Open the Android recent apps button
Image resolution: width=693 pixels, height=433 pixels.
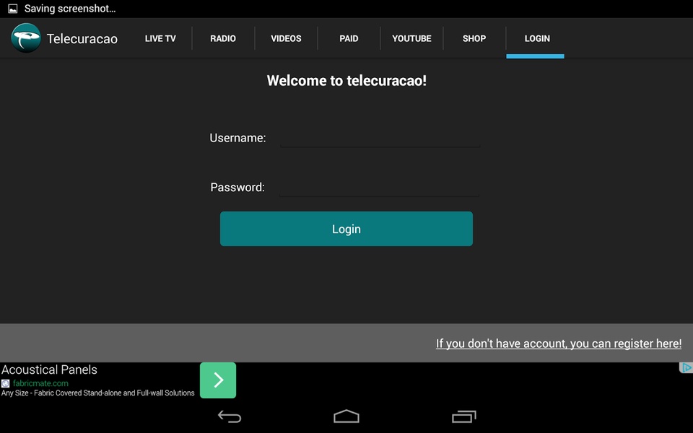click(463, 416)
